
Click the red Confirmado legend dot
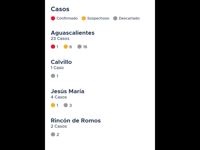pos(53,18)
